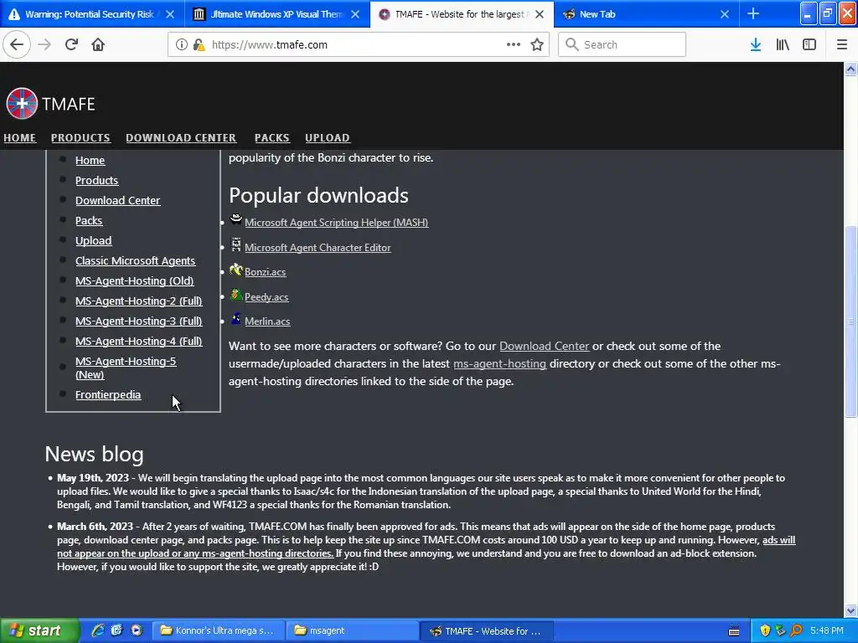Close the TMAFE browser tab
Viewport: 858px width, 643px height.
pyautogui.click(x=540, y=14)
